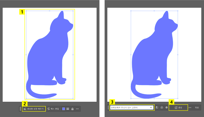Click the lock object padlock icon

click(x=72, y=109)
